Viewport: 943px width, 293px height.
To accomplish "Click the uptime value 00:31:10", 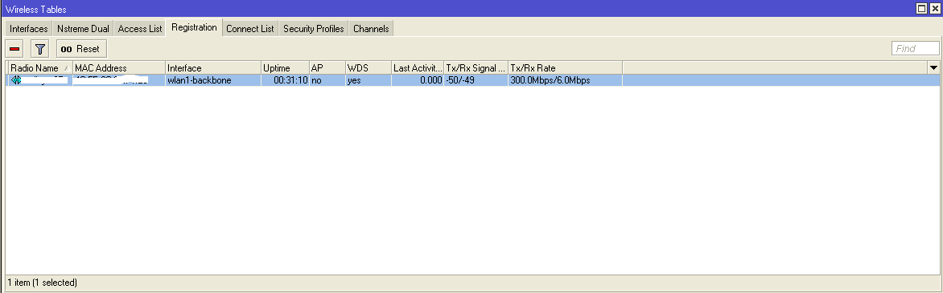I will (x=290, y=79).
